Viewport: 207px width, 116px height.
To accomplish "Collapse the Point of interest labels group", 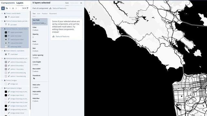I will point(2,21).
